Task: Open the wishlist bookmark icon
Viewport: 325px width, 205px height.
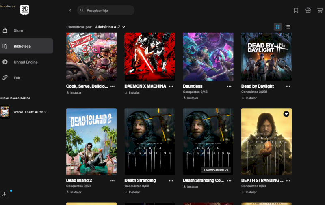Action: point(296,10)
